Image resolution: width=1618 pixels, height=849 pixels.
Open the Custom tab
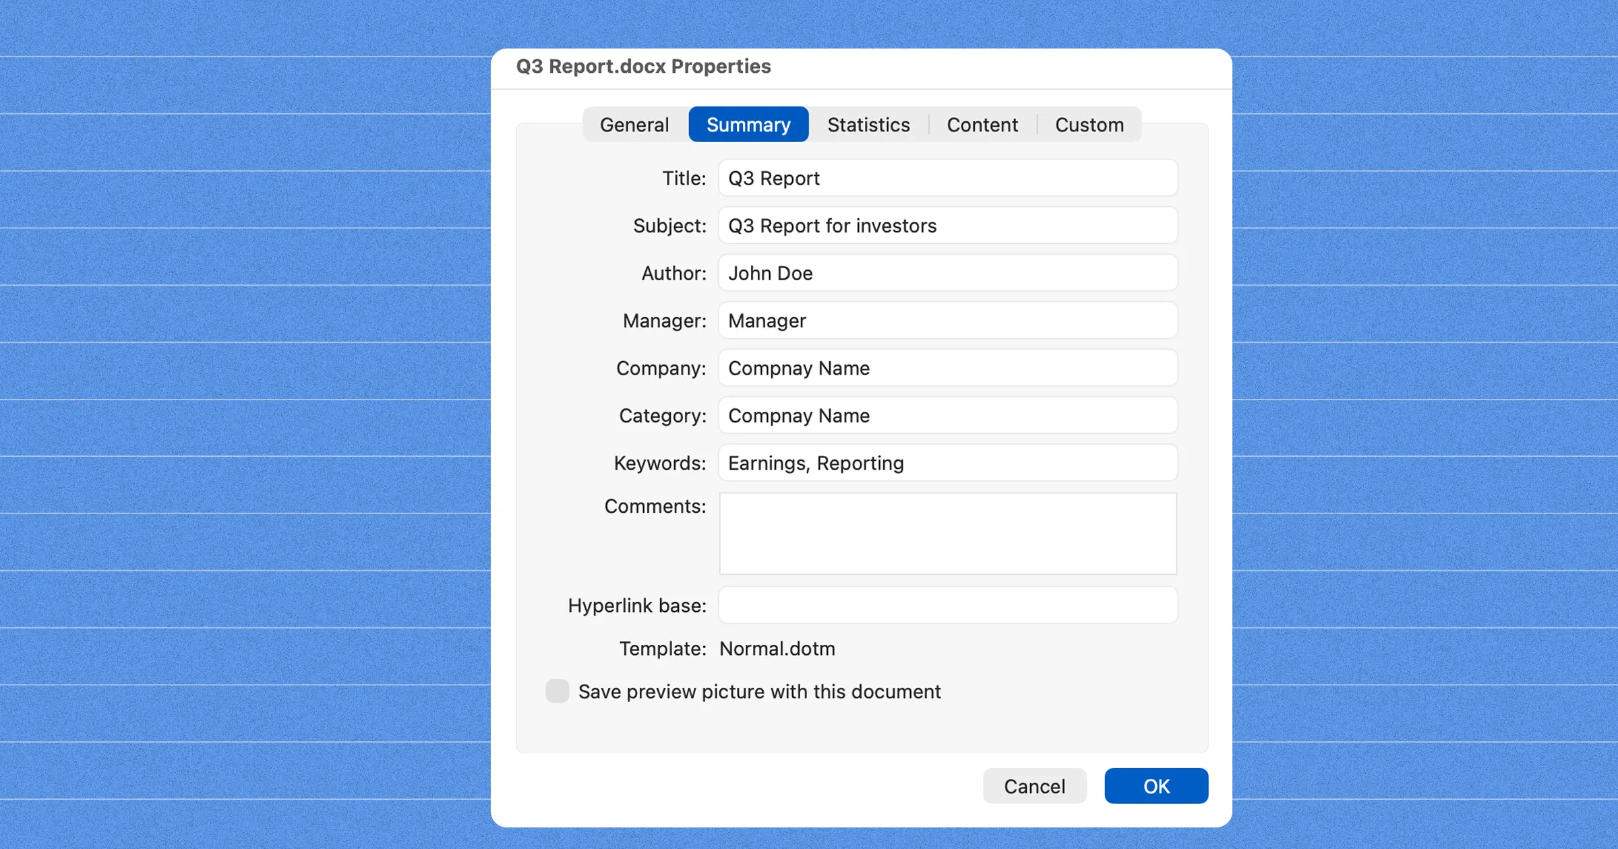pyautogui.click(x=1089, y=125)
